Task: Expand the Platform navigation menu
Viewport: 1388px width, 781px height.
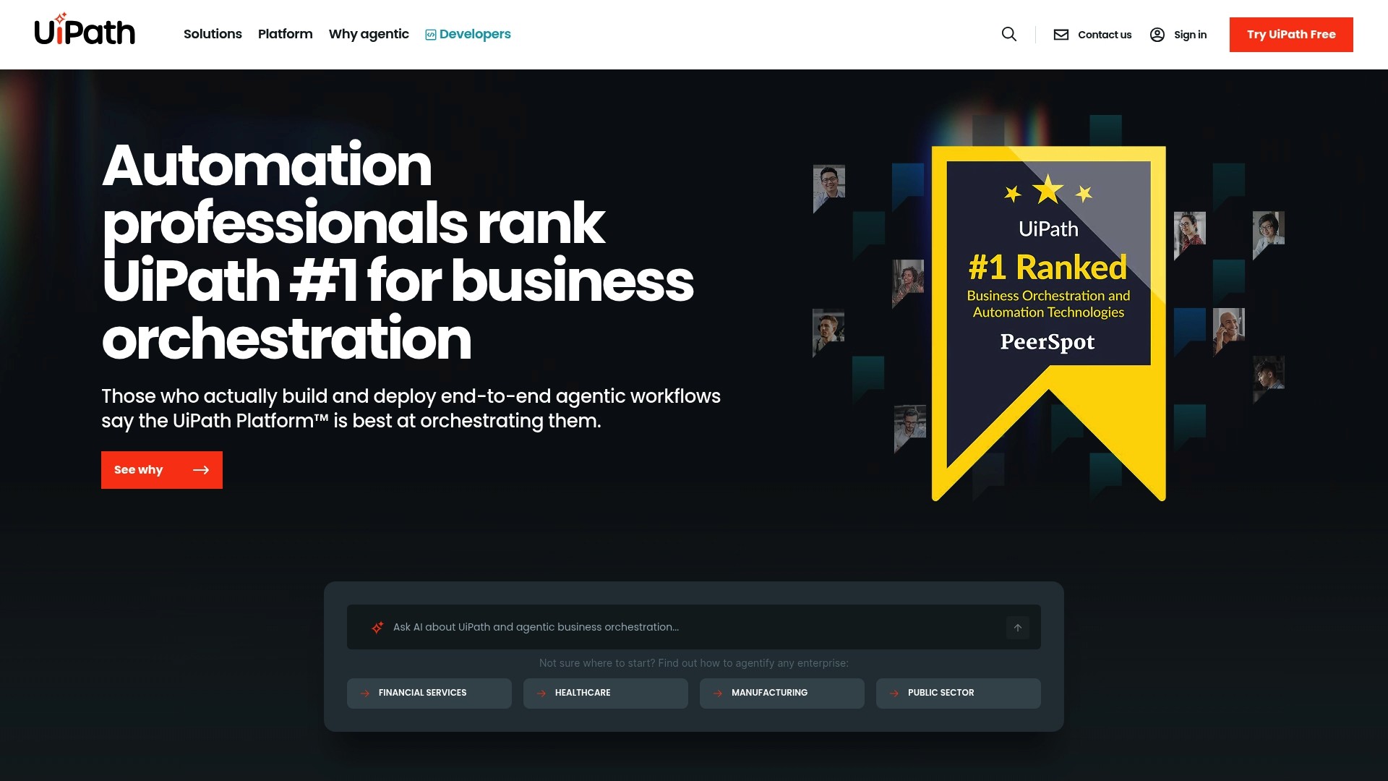Action: tap(285, 34)
